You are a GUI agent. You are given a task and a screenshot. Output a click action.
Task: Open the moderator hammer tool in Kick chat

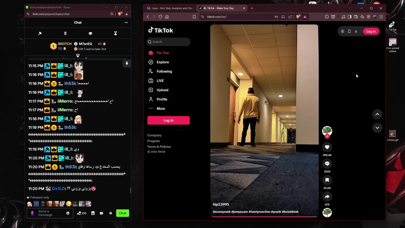[40, 33]
